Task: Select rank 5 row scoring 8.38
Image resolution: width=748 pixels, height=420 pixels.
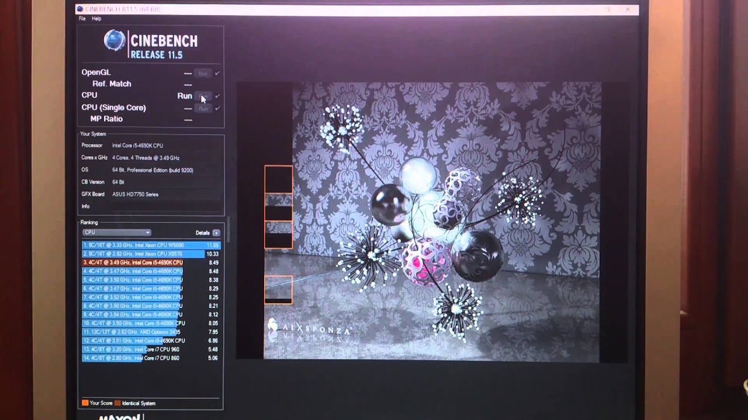Action: 151,280
